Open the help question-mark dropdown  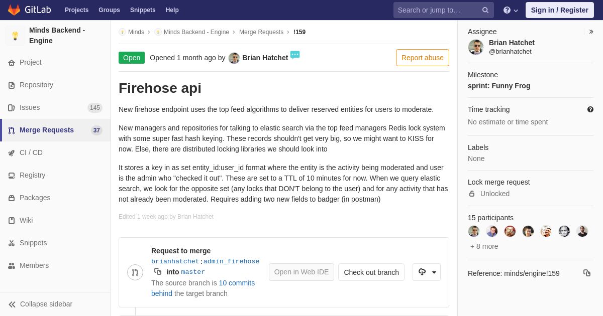[x=511, y=10]
